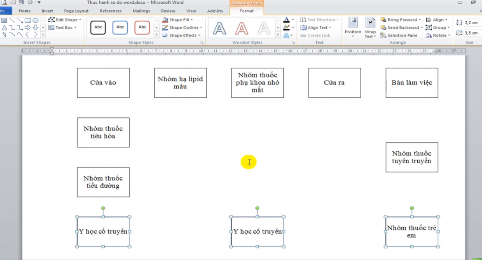Expand the Shape Effects menu

point(199,35)
